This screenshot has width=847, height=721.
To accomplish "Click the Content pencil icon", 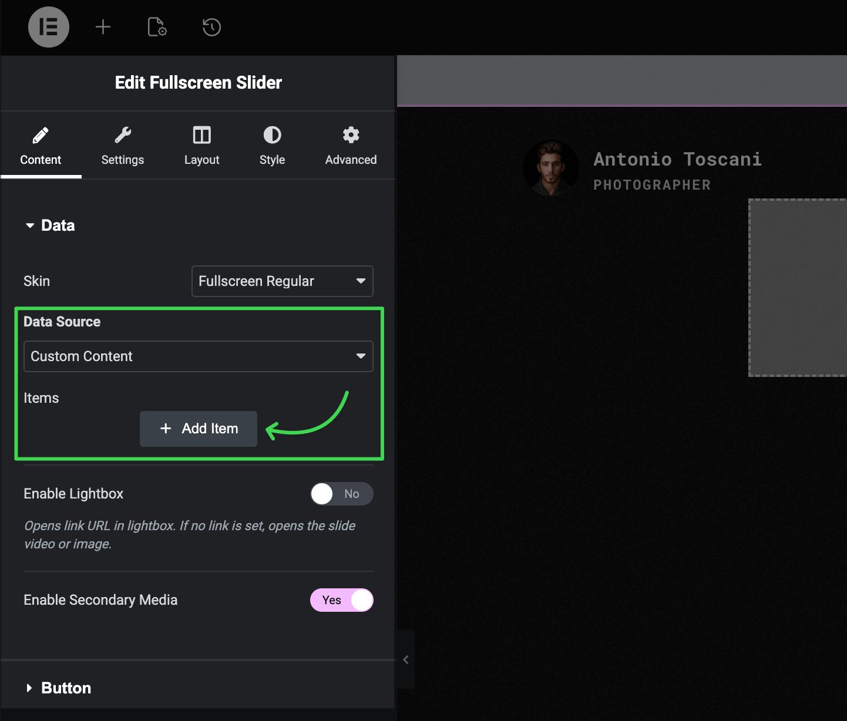I will pos(41,136).
